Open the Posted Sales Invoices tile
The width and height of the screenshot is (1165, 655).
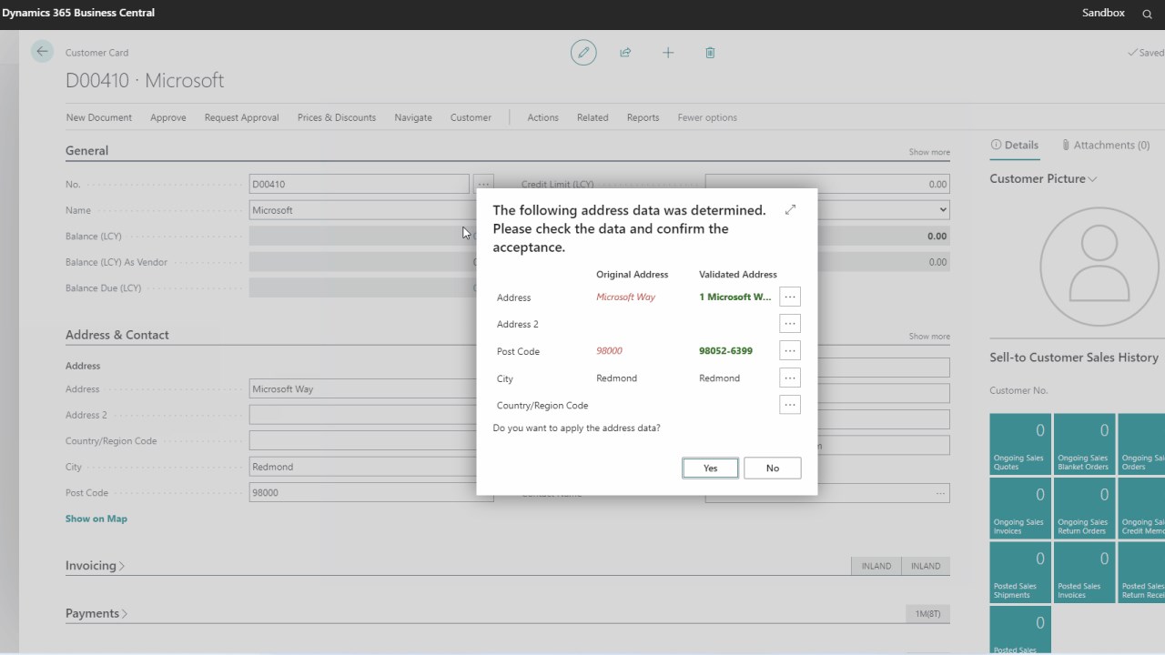coord(1084,572)
